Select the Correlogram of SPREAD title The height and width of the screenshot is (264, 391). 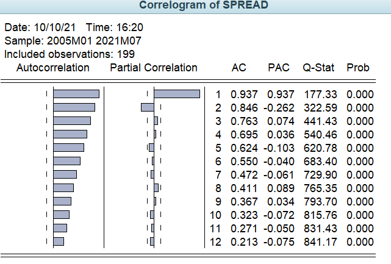click(204, 5)
